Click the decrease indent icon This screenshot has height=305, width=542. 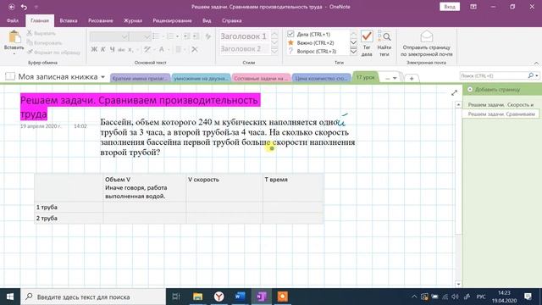pos(186,36)
